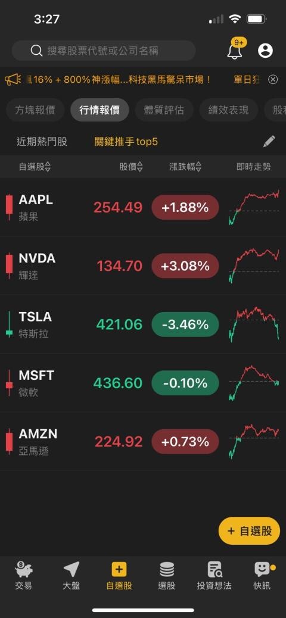Sort the list by 股價 column
The width and height of the screenshot is (286, 618).
(x=131, y=167)
